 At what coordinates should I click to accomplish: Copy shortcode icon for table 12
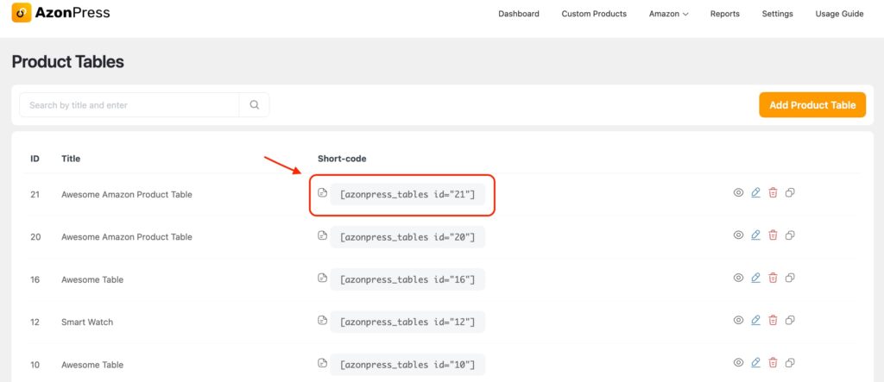click(323, 320)
